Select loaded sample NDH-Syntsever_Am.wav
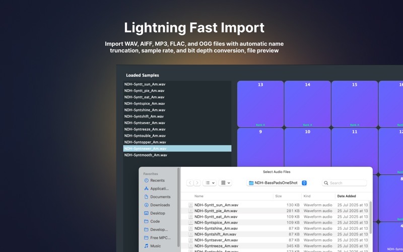This screenshot has height=252, width=403. pos(177,122)
